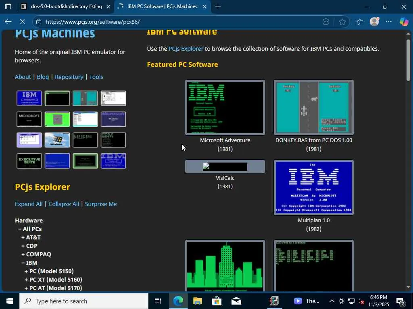Close the IBM PC Software tab
The image size is (413, 309).
[204, 6]
